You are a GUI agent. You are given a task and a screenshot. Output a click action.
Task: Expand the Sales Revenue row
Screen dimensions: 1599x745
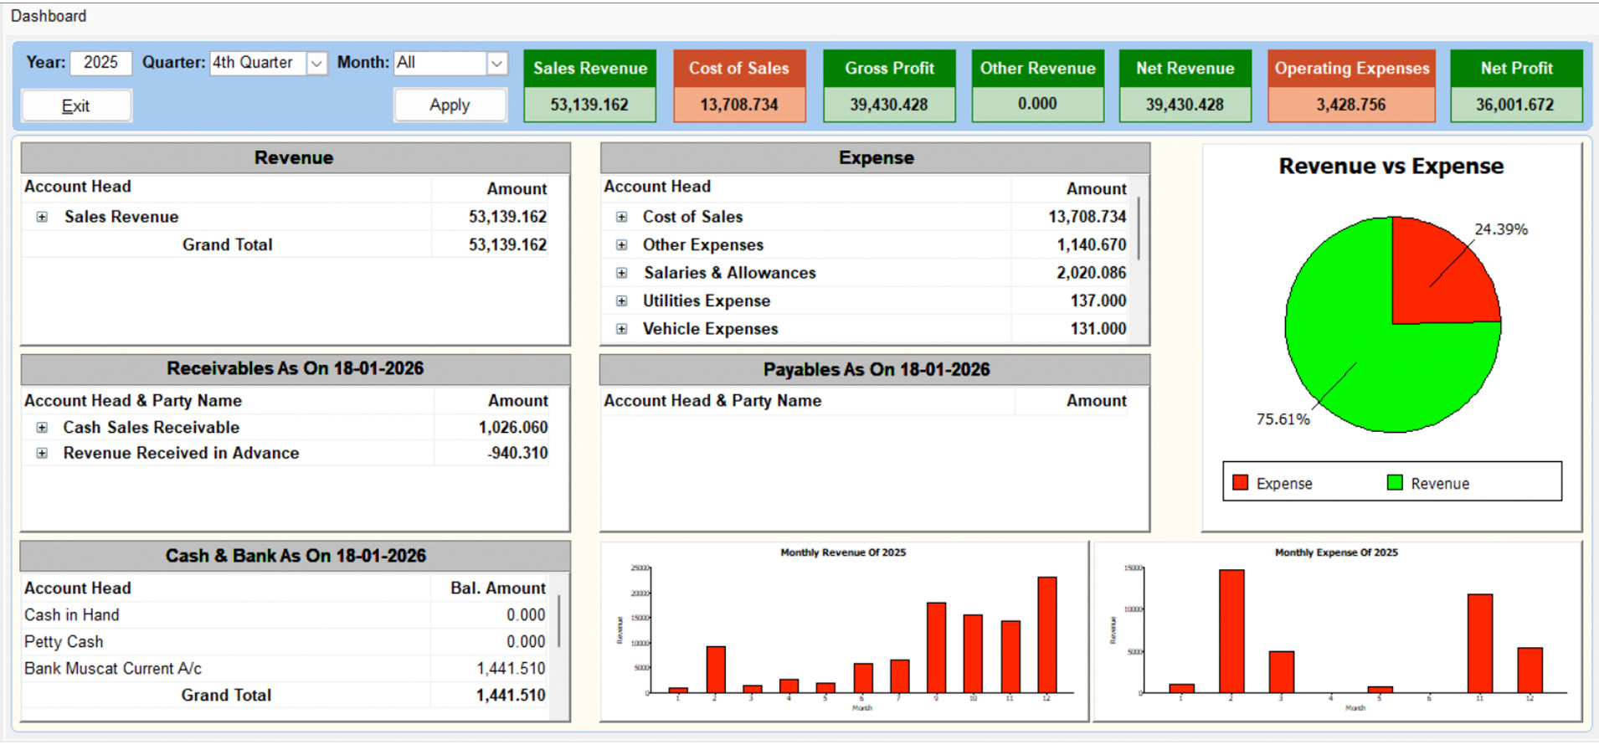(x=42, y=217)
